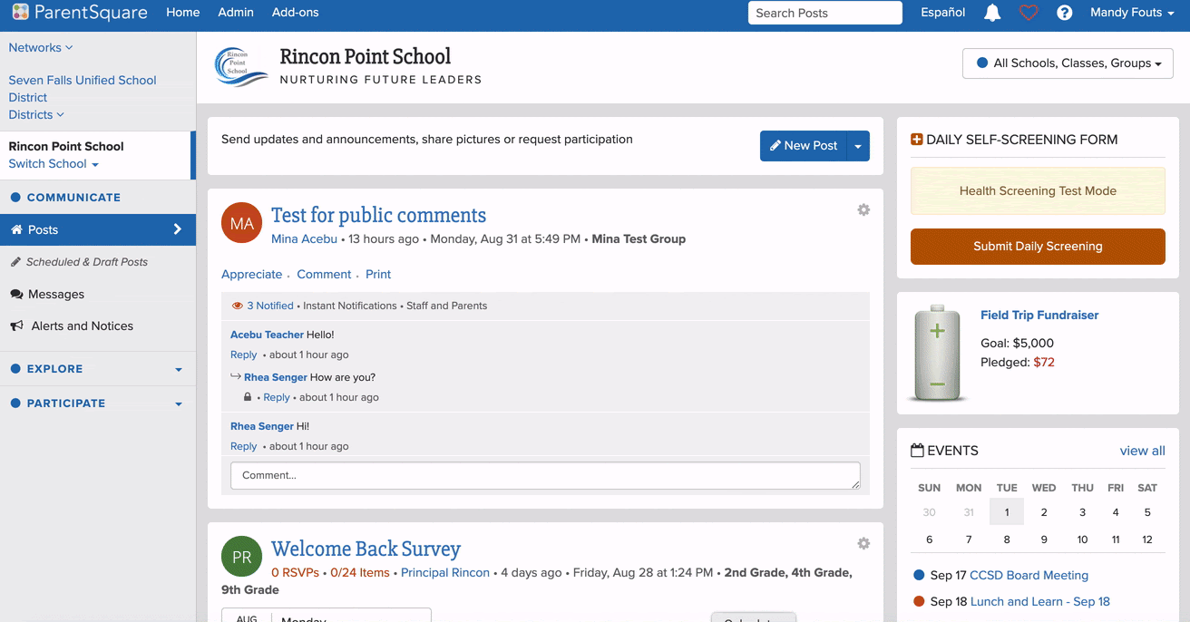Click the calendar icon next to EVENTS
This screenshot has height=622, width=1190.
[917, 451]
